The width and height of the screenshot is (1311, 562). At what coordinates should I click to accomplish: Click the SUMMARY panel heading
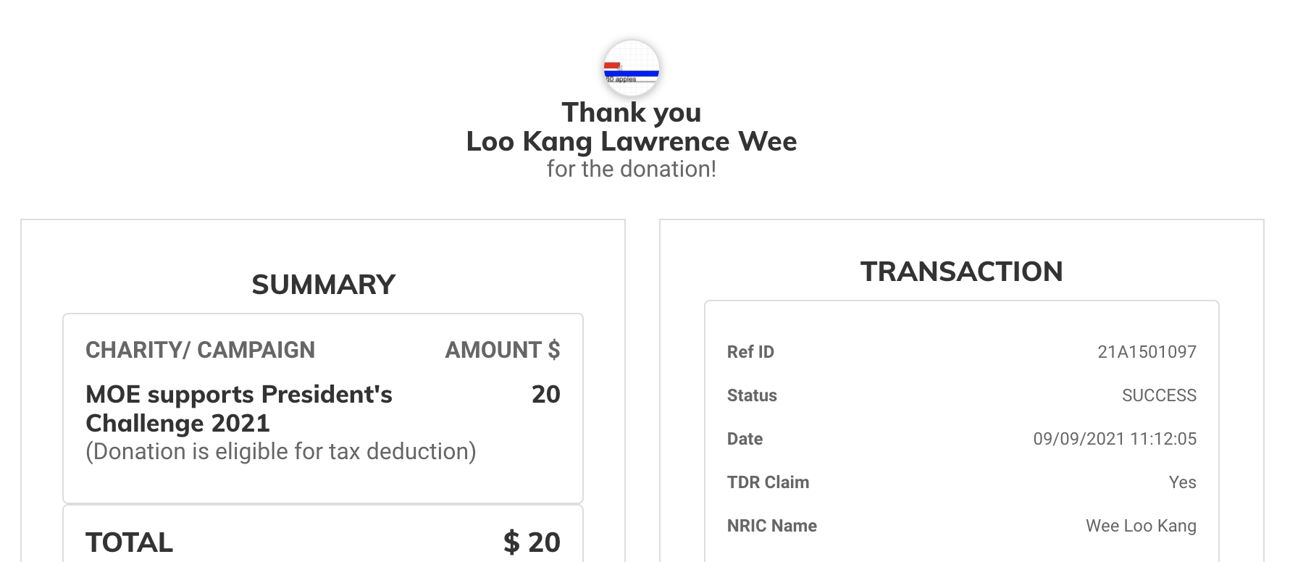[323, 285]
